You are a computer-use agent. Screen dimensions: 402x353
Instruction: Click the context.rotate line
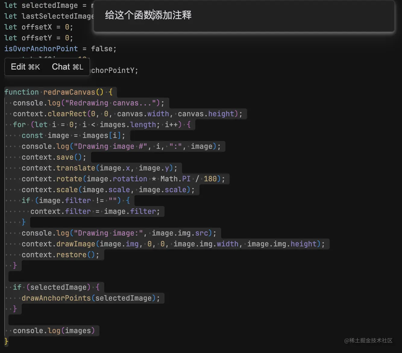[123, 179]
